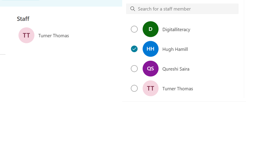Click the blue HH avatar in list
Image resolution: width=254 pixels, height=142 pixels.
coord(150,49)
